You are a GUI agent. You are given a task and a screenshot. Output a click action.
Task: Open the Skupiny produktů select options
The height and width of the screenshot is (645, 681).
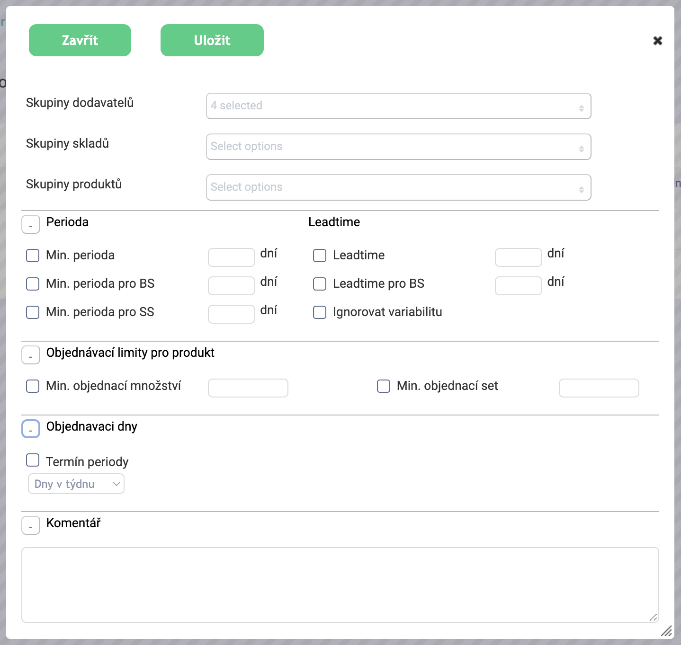point(398,187)
